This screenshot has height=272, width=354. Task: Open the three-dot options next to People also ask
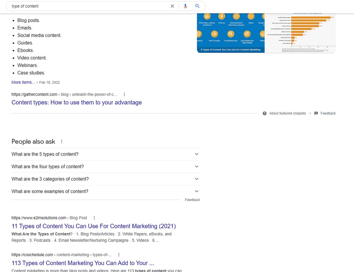(62, 141)
